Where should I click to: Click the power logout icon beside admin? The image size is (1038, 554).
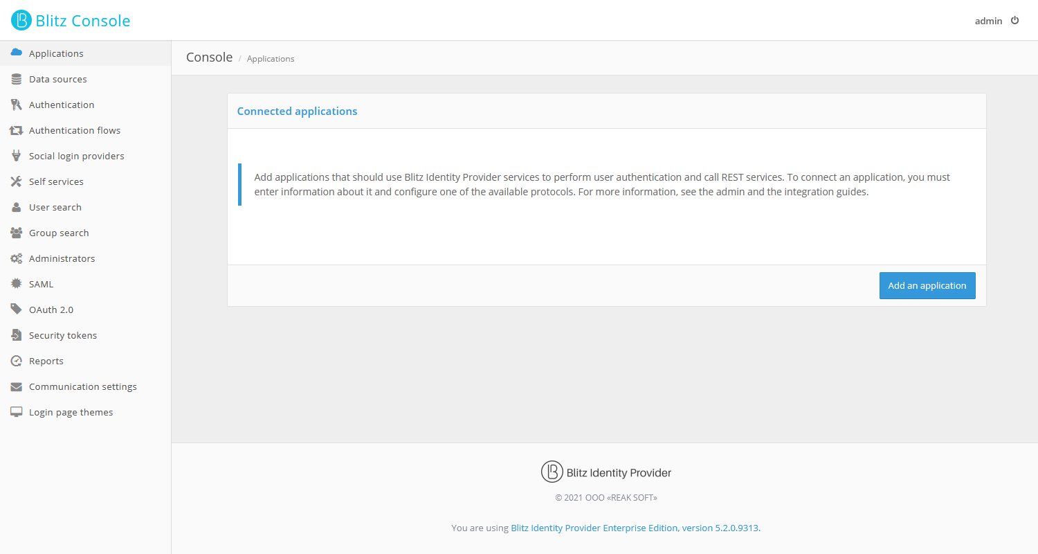click(1015, 20)
